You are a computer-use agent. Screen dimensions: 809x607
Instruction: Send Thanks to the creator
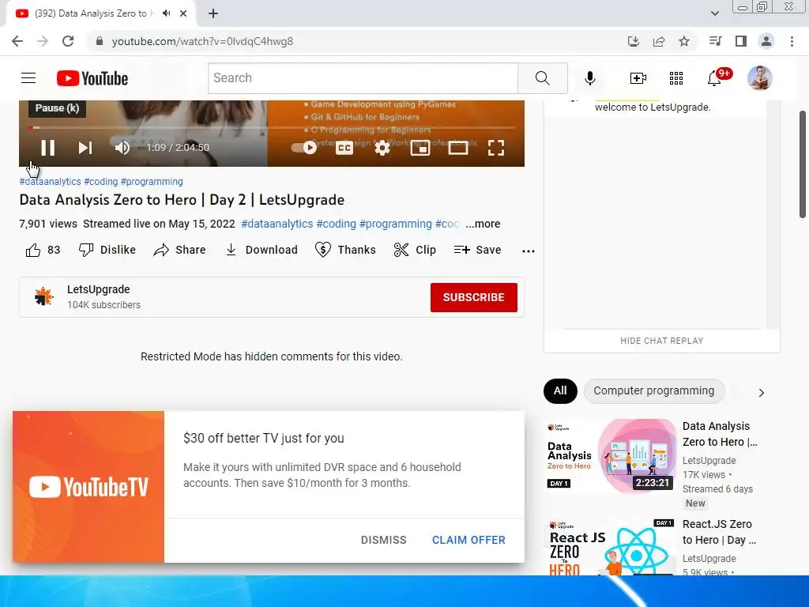345,250
